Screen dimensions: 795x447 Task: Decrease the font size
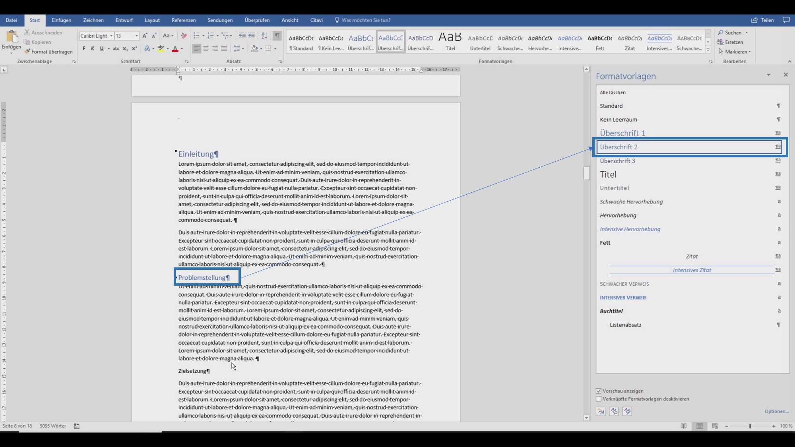pyautogui.click(x=154, y=36)
